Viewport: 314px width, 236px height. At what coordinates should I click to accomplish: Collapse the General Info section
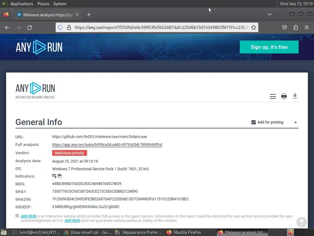pyautogui.click(x=296, y=122)
